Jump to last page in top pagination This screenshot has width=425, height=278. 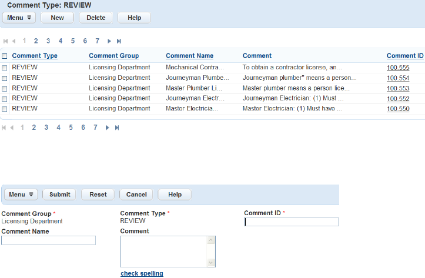click(x=119, y=41)
